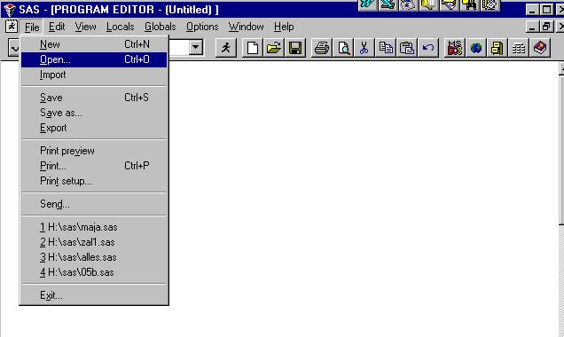Open recent file H:\sas\05b.sas
Image resolution: width=564 pixels, height=337 pixels.
(x=94, y=272)
